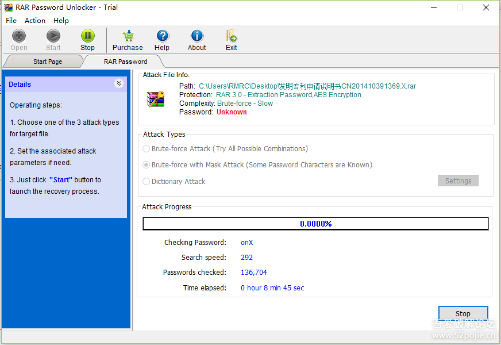Select Brute-force with Mask Attack option
This screenshot has width=501, height=345.
pyautogui.click(x=147, y=165)
